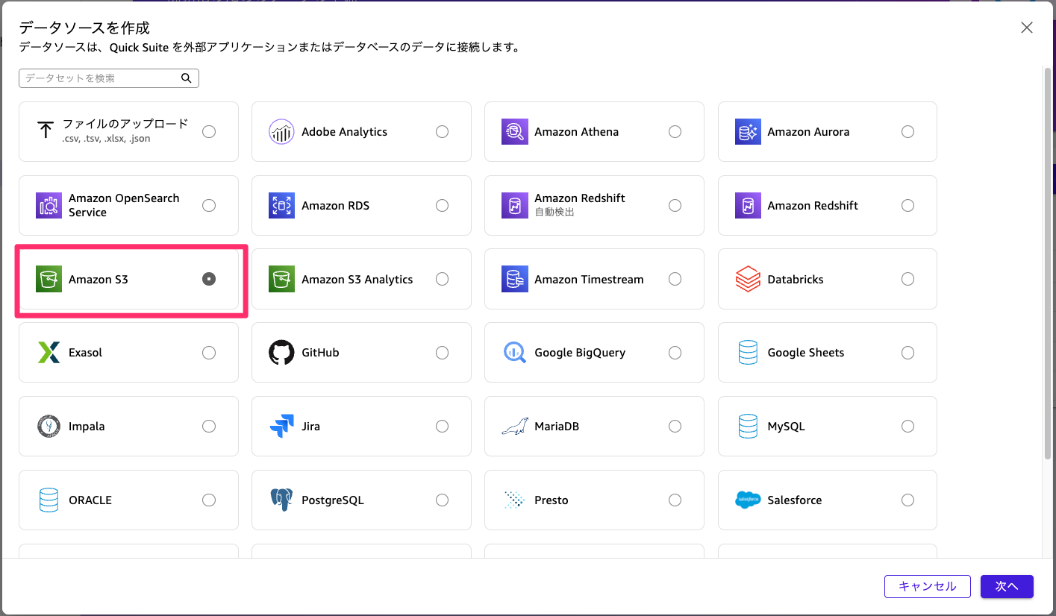Select the Google BigQuery radio button
The image size is (1056, 616).
675,352
